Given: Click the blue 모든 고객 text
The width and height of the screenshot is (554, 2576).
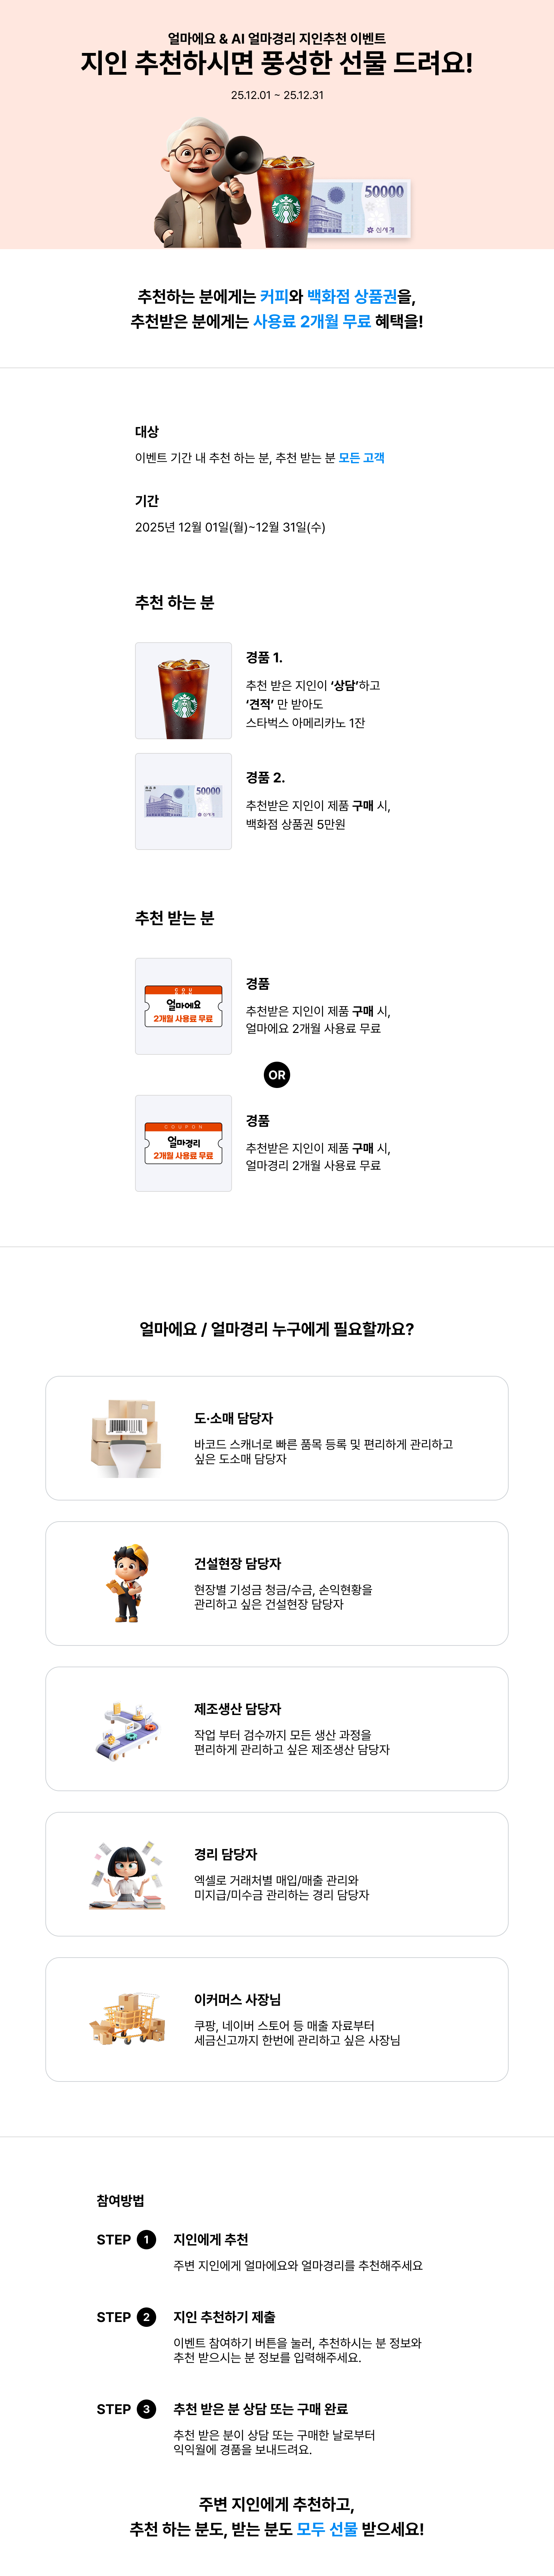Looking at the screenshot, I should pos(361,458).
